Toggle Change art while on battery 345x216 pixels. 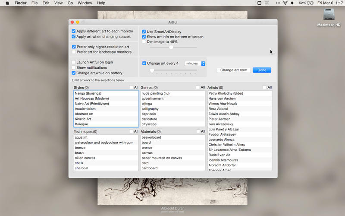coord(74,73)
